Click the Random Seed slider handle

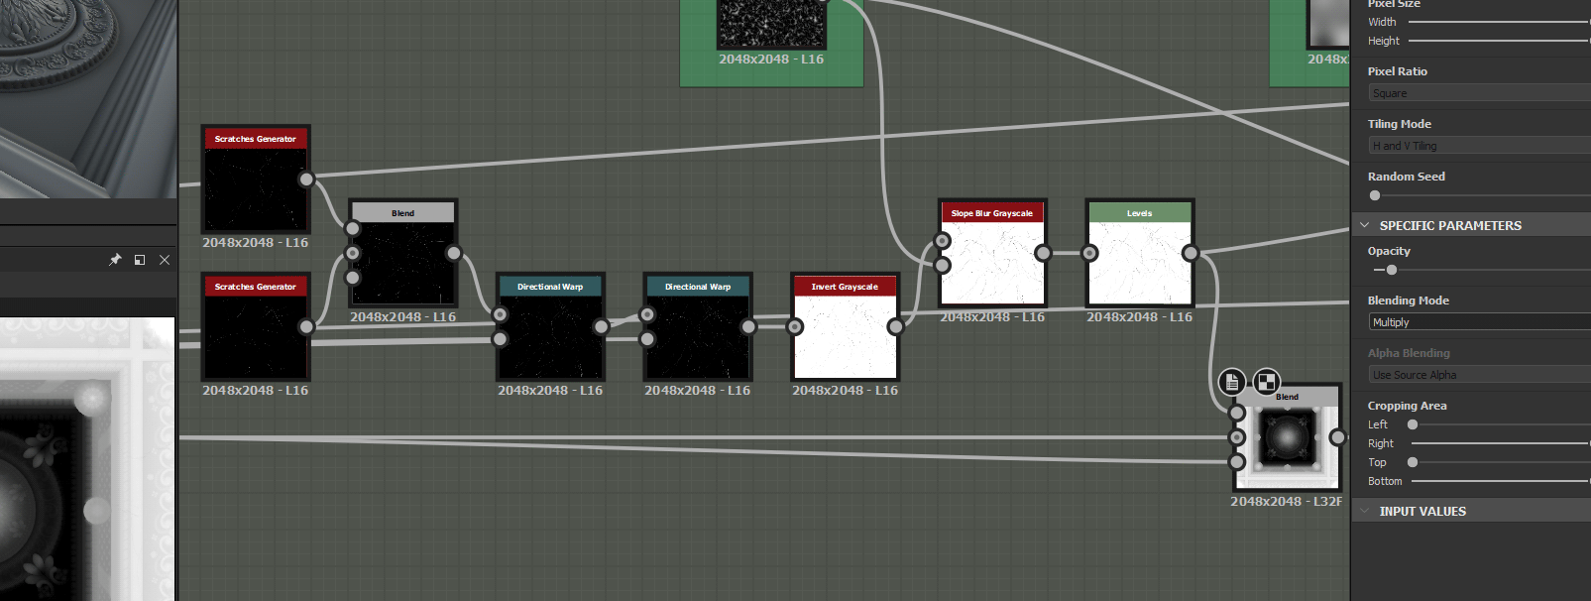pyautogui.click(x=1375, y=195)
